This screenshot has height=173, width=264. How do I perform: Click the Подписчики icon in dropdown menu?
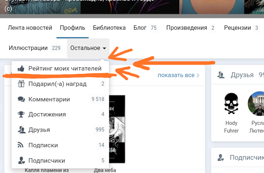(x=21, y=161)
